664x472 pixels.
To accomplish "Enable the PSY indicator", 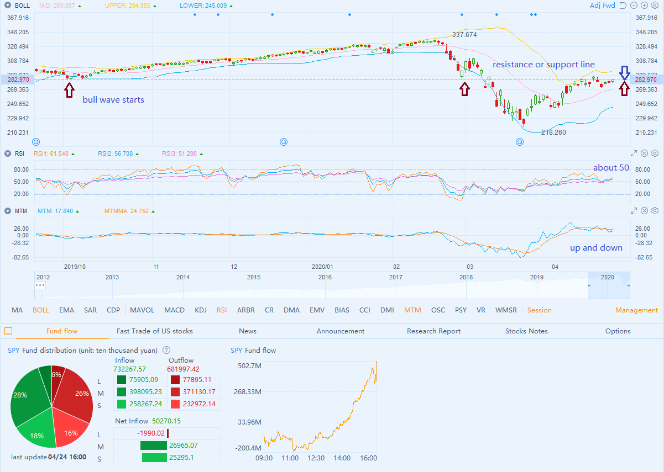I will pos(461,310).
